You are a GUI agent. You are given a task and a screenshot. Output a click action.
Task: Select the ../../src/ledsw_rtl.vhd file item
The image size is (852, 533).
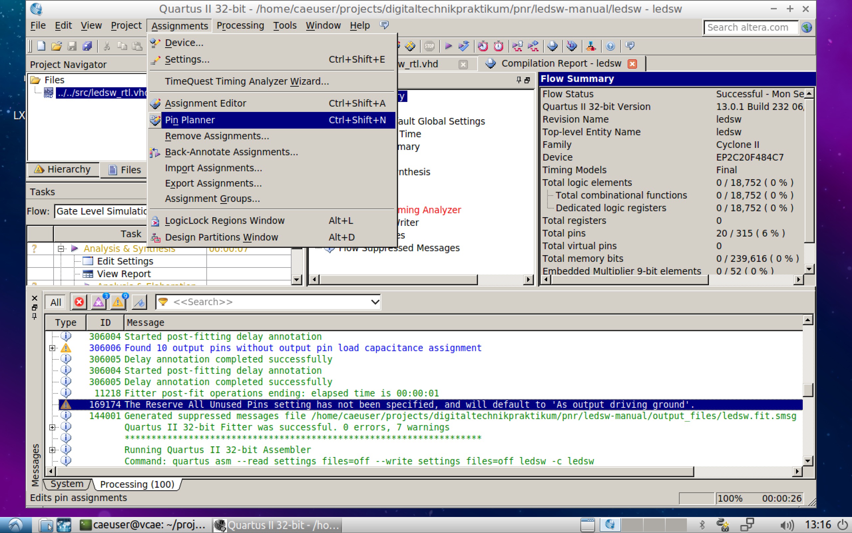coord(102,93)
